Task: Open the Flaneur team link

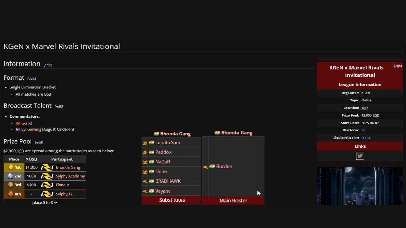Action: tap(63, 185)
